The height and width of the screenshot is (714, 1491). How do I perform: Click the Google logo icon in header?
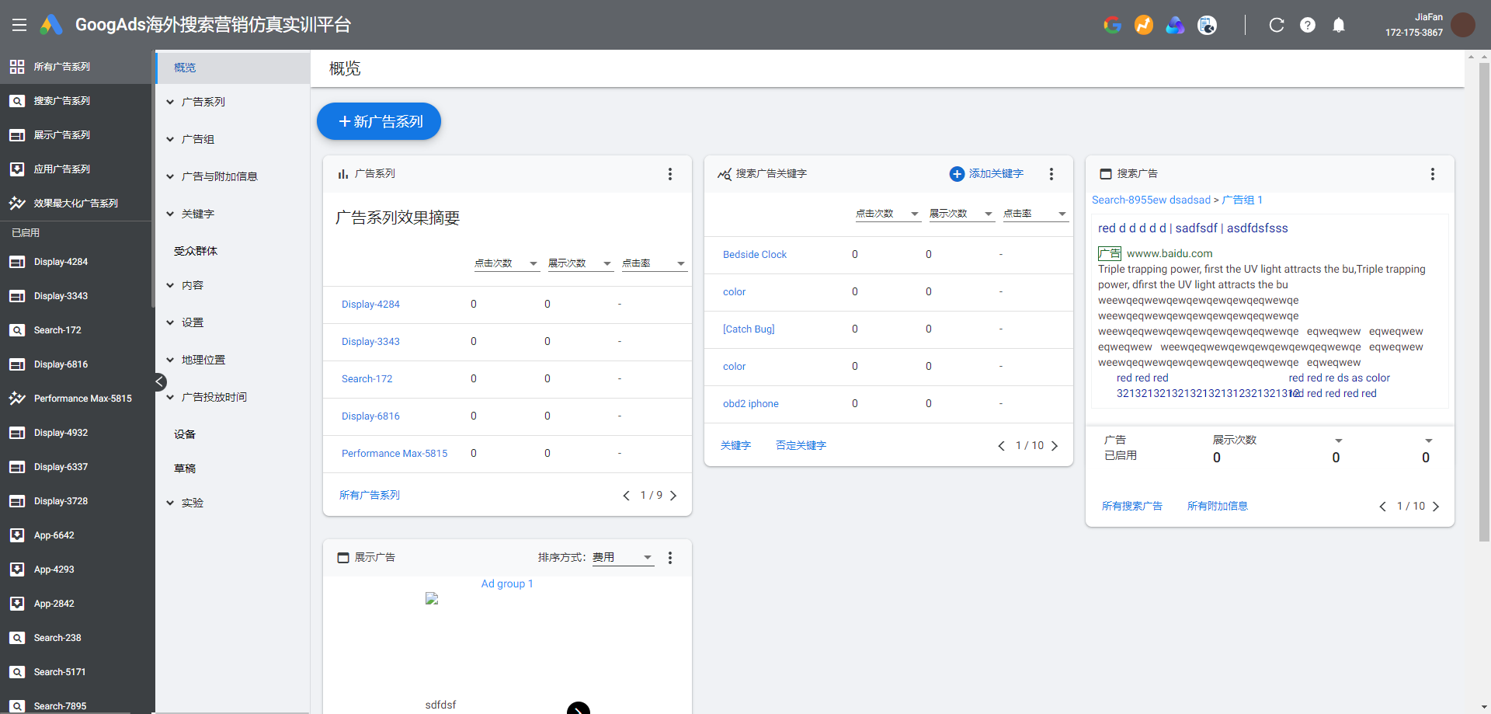pos(1112,25)
